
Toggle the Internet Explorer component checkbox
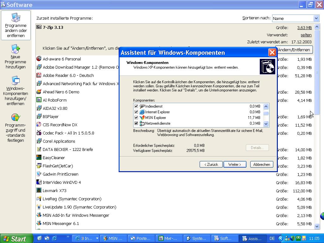coord(136,112)
